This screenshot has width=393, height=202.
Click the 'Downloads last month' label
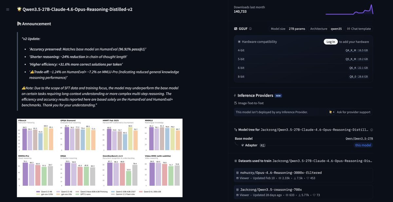[x=249, y=7]
